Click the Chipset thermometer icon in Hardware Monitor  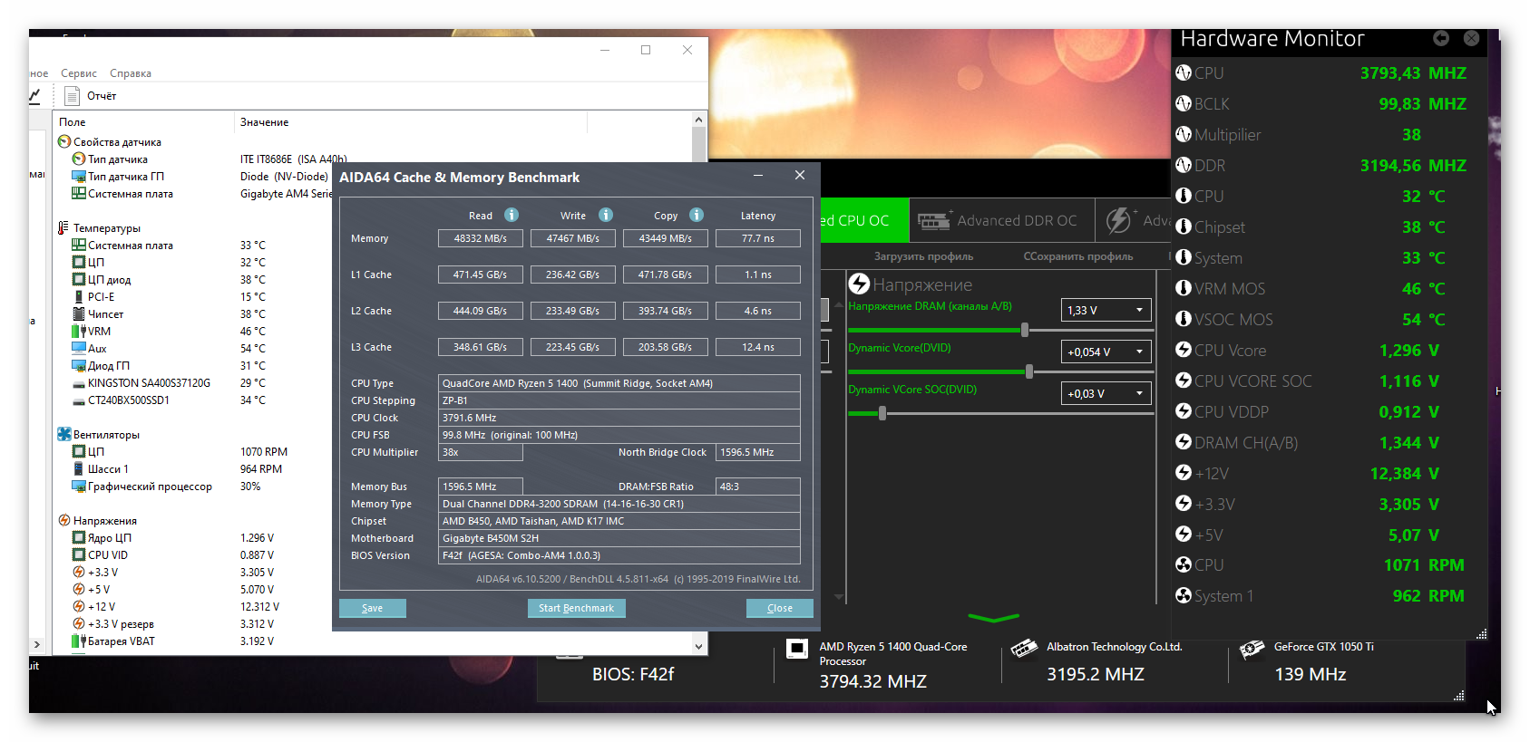click(x=1184, y=226)
